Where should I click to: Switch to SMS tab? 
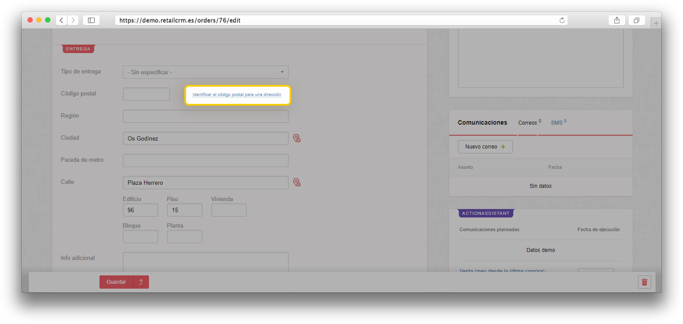pos(558,122)
